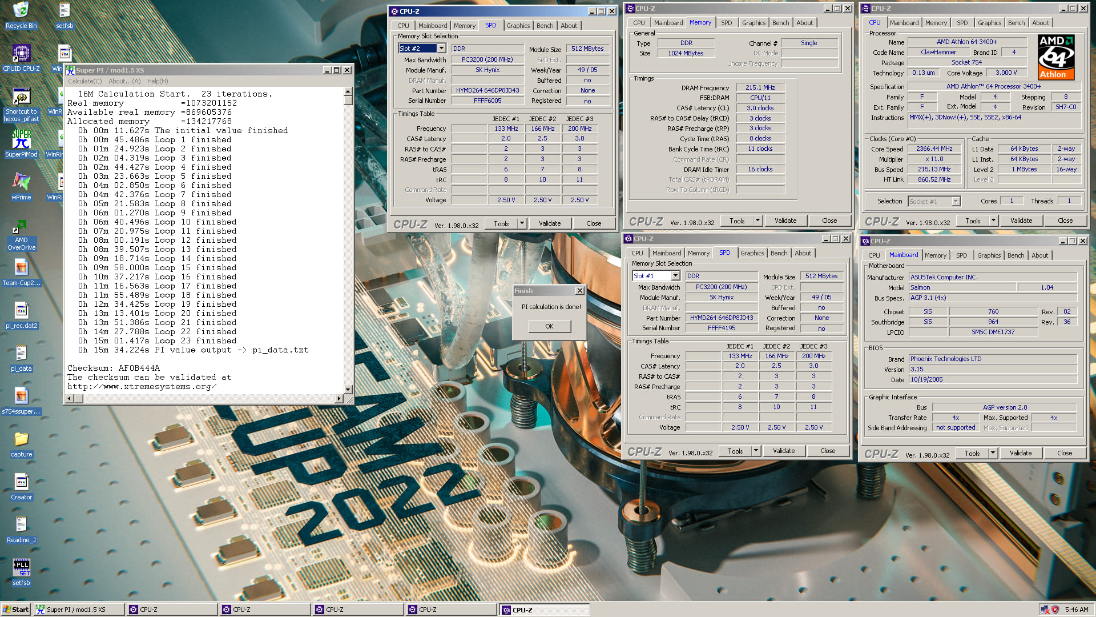Image resolution: width=1096 pixels, height=617 pixels.
Task: Click the system clock 5:46 AM
Action: tap(1076, 610)
